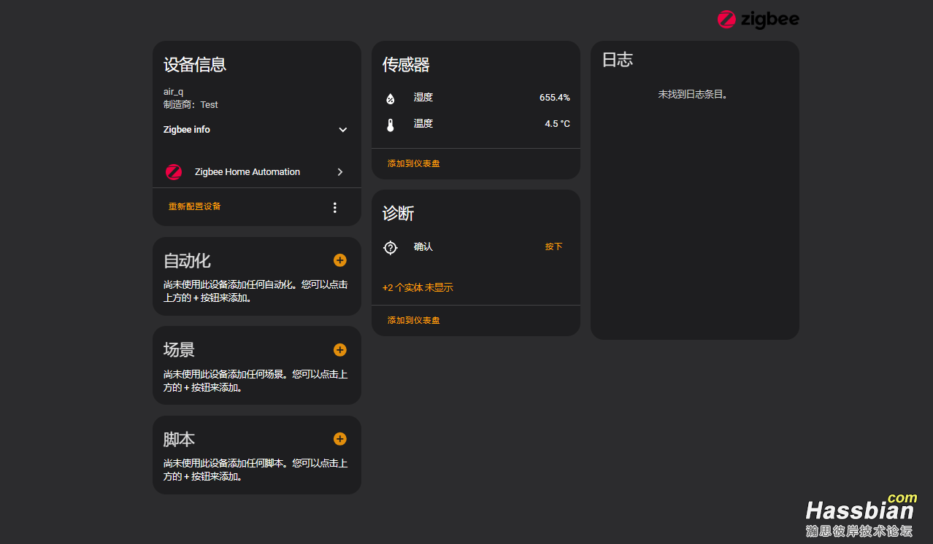Click the Zigbee logo at top right
The height and width of the screenshot is (544, 933).
click(x=758, y=20)
